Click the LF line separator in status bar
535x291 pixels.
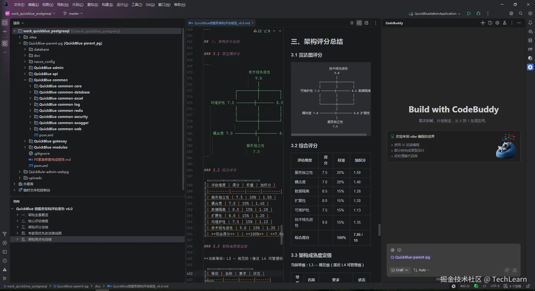[x=485, y=286]
